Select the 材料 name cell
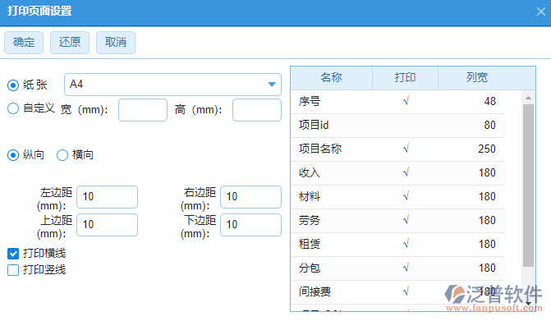Image resolution: width=551 pixels, height=321 pixels. [332, 197]
